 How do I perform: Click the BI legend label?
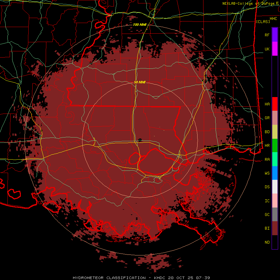(x=267, y=228)
